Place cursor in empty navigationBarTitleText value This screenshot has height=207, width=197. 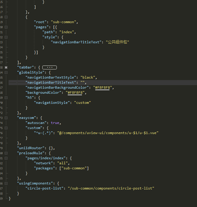83,82
